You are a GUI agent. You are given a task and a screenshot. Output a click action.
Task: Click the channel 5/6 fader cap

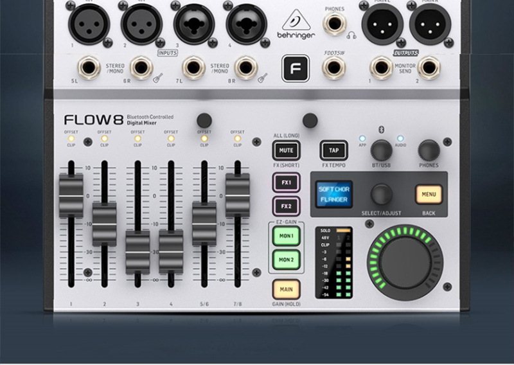pos(204,224)
